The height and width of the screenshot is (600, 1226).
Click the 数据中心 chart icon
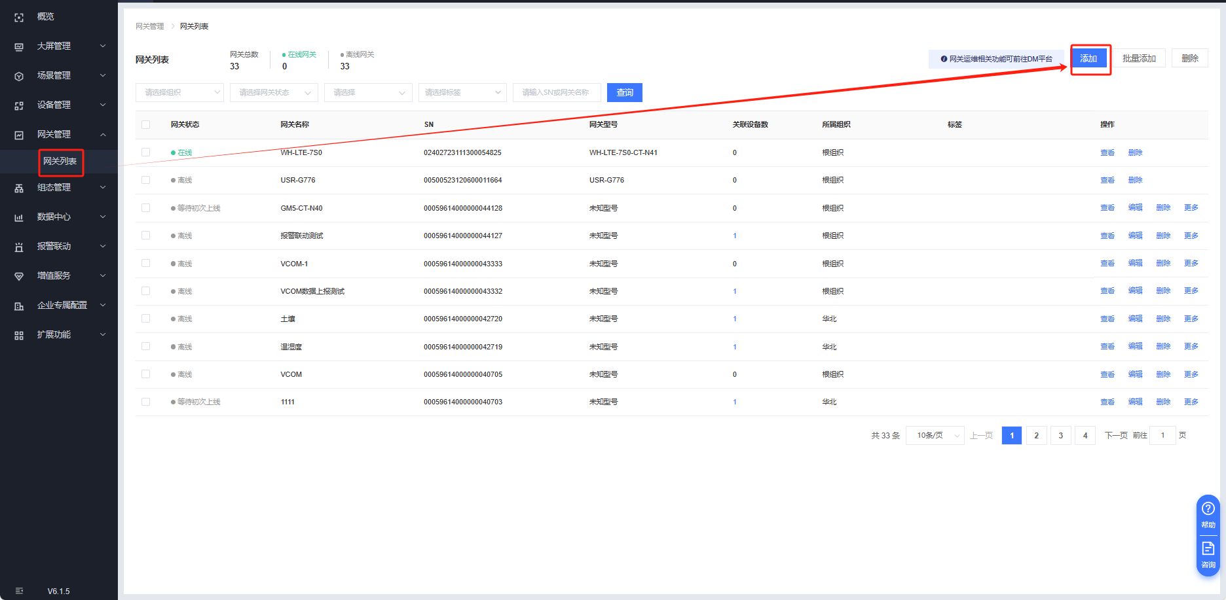click(19, 218)
